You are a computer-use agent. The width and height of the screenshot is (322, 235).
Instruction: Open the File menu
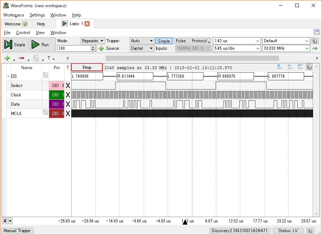(x=7, y=33)
